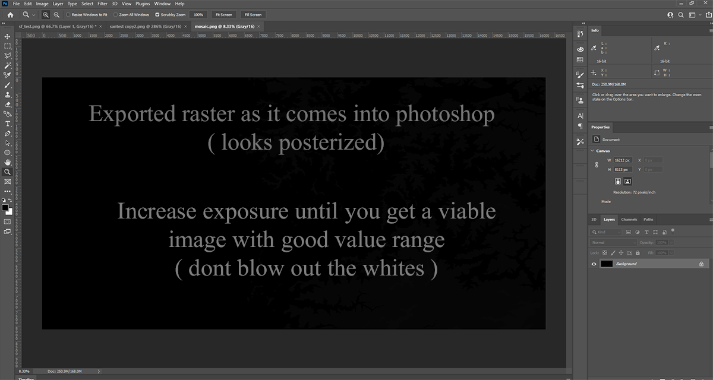Screen dimensions: 713x380
Task: Click the canvas width W field
Action: point(622,160)
